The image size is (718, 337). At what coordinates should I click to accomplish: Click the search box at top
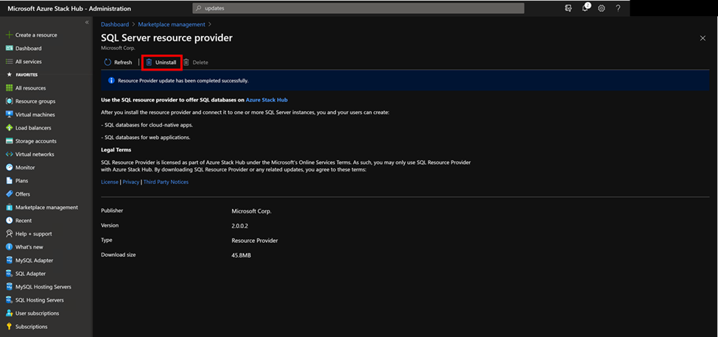[359, 8]
